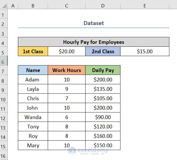Image resolution: width=177 pixels, height=160 pixels.
Task: Select Roy's $160.00 daily pay cell
Action: pyautogui.click(x=103, y=136)
